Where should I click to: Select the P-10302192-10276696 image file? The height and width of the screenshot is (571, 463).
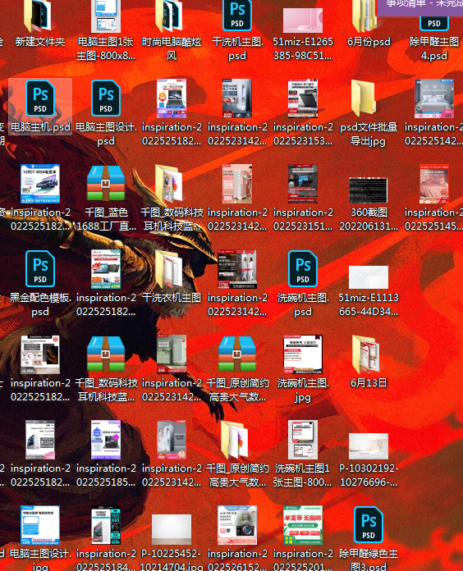(x=368, y=446)
